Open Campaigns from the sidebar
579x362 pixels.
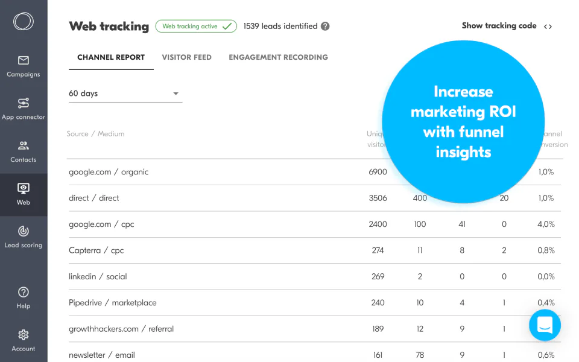click(24, 66)
